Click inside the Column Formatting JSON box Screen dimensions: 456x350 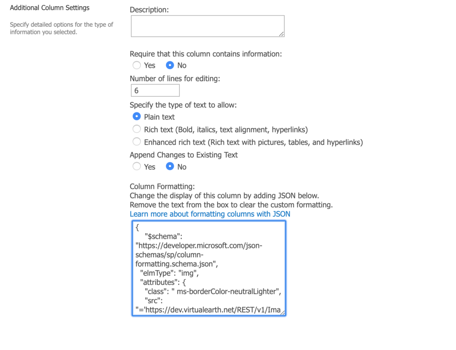click(209, 268)
